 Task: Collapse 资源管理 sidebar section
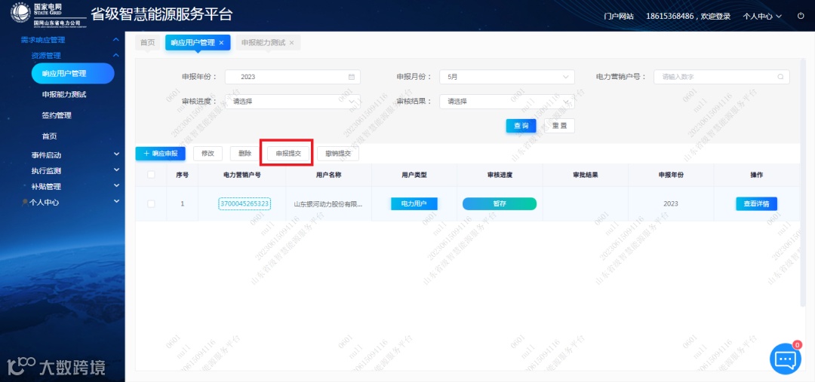click(116, 55)
